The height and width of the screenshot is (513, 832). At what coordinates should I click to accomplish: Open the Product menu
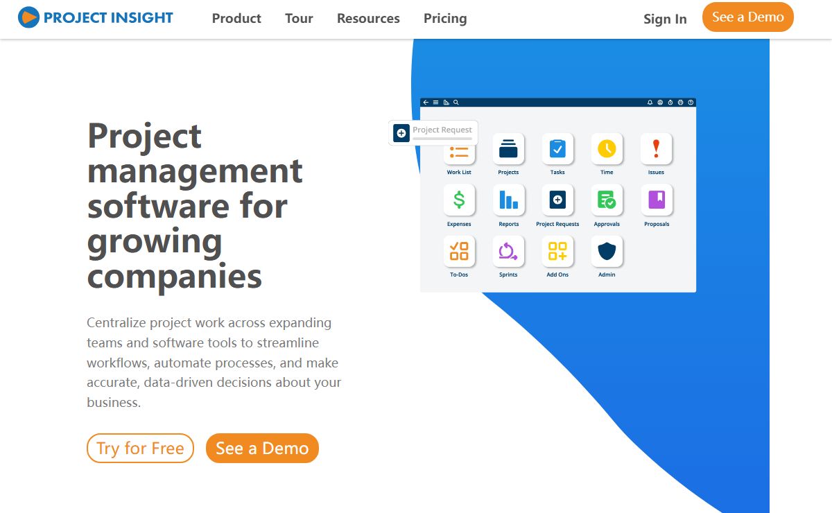tap(236, 19)
